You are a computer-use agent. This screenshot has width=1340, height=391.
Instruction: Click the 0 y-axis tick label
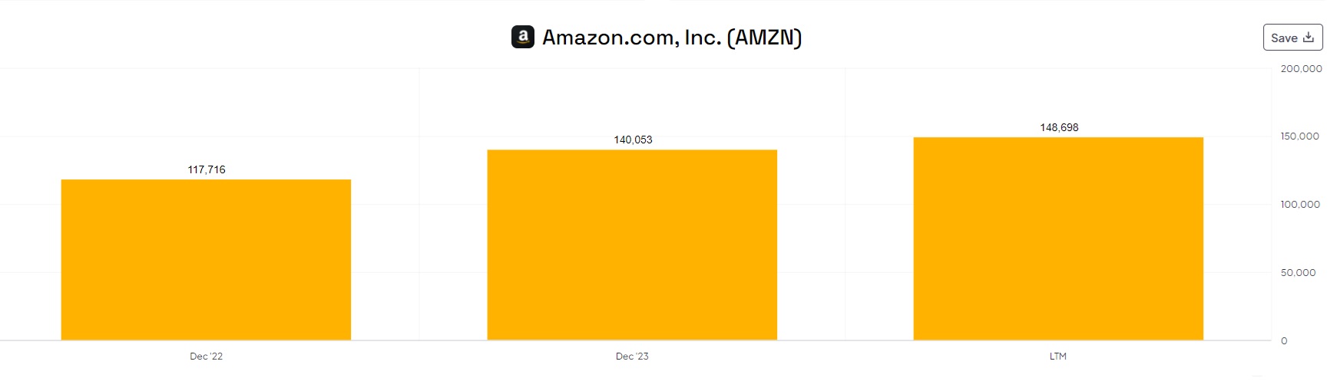point(1284,341)
